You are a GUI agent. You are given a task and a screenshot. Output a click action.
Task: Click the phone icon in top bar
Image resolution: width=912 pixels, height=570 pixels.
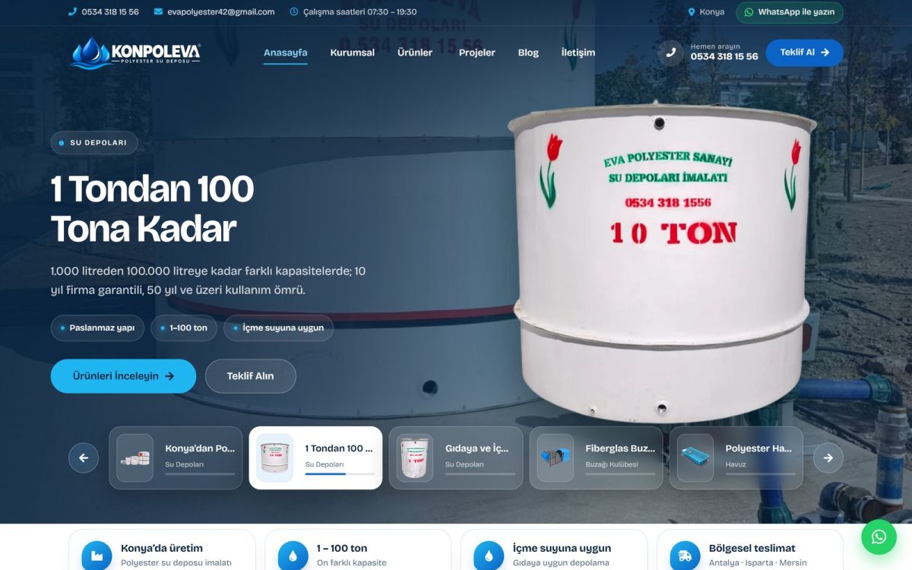coord(72,12)
